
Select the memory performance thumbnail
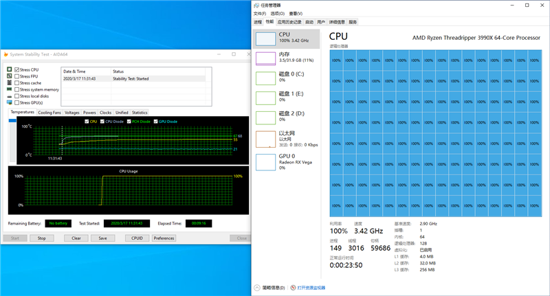[x=265, y=58]
